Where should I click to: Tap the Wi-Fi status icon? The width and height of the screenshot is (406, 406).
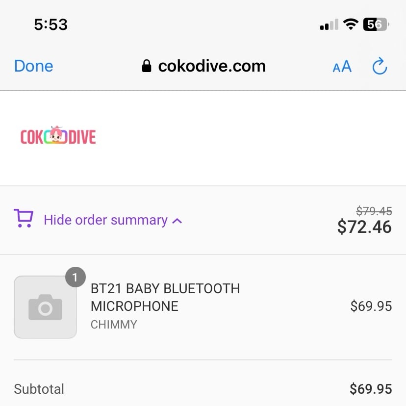351,25
